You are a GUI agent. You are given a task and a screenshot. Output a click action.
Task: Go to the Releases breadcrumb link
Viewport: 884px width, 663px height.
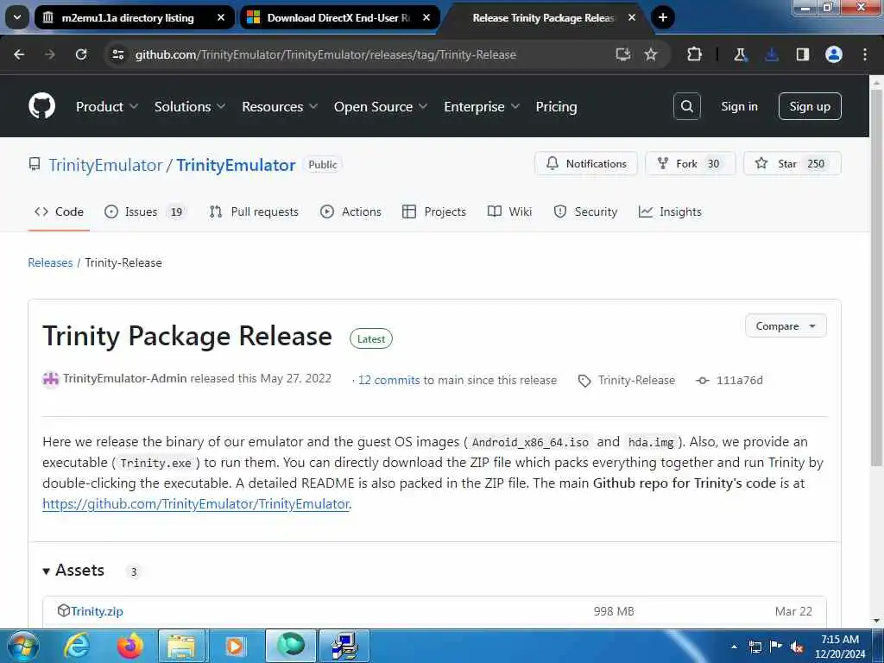click(x=50, y=262)
